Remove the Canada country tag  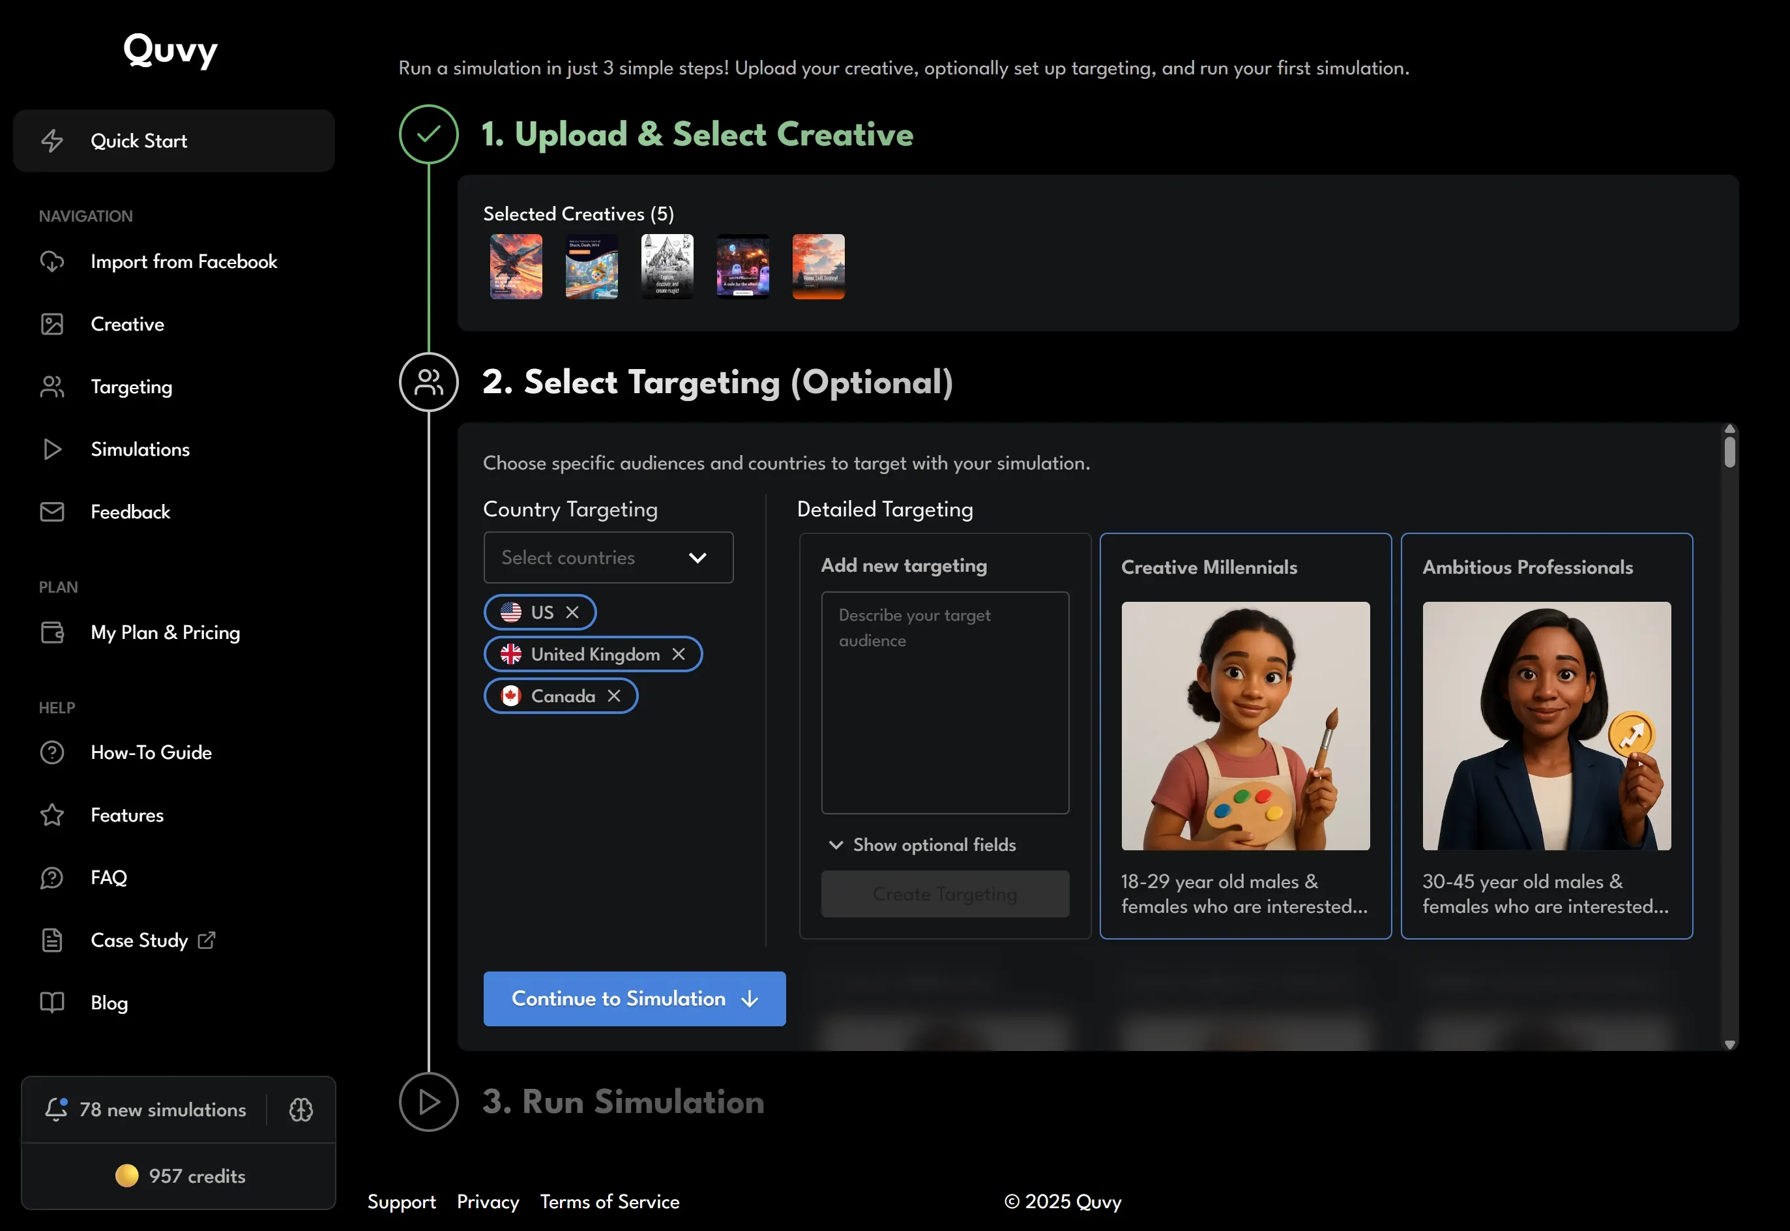(x=613, y=696)
